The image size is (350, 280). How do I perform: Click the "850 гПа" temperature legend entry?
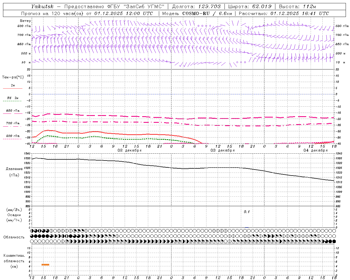pos(13,111)
